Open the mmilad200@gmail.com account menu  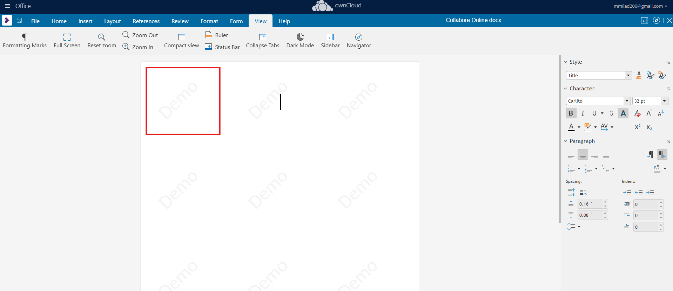coord(640,6)
